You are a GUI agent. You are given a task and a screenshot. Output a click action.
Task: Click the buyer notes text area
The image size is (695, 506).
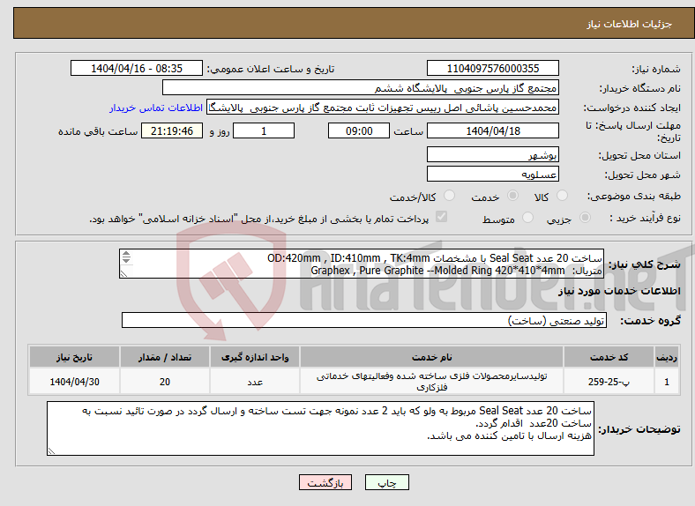(x=320, y=428)
